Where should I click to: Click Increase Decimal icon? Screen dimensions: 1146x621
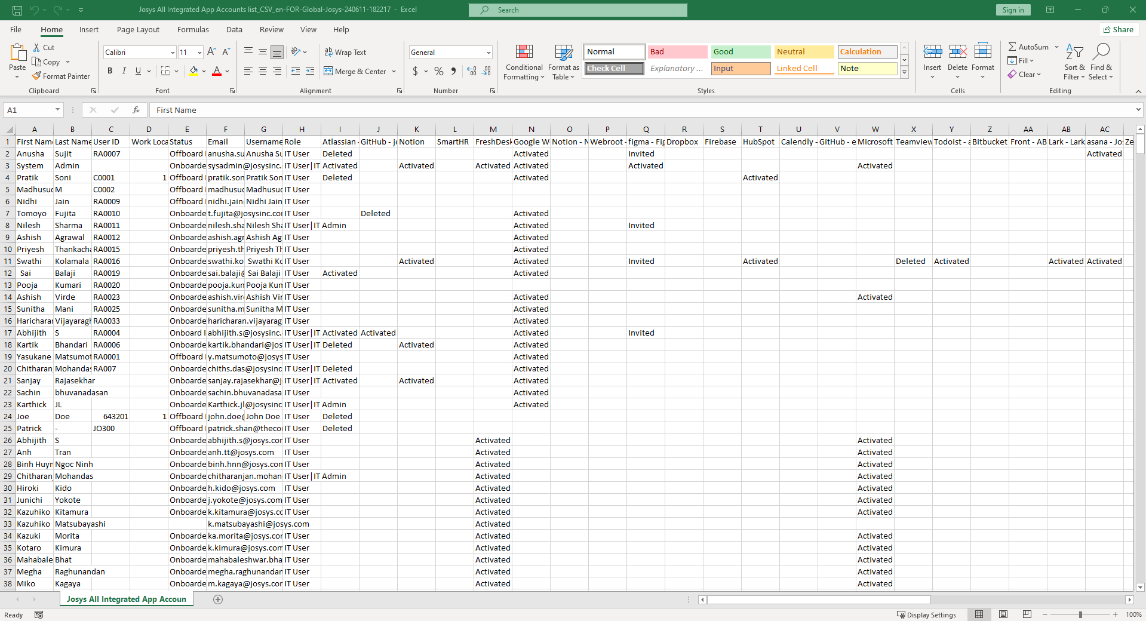tap(472, 71)
